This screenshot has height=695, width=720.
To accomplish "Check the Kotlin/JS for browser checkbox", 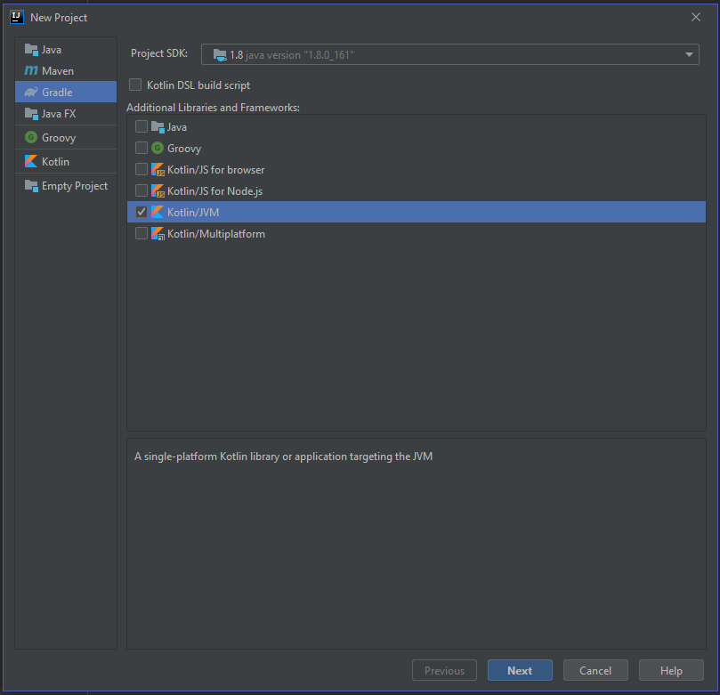I will click(x=142, y=169).
